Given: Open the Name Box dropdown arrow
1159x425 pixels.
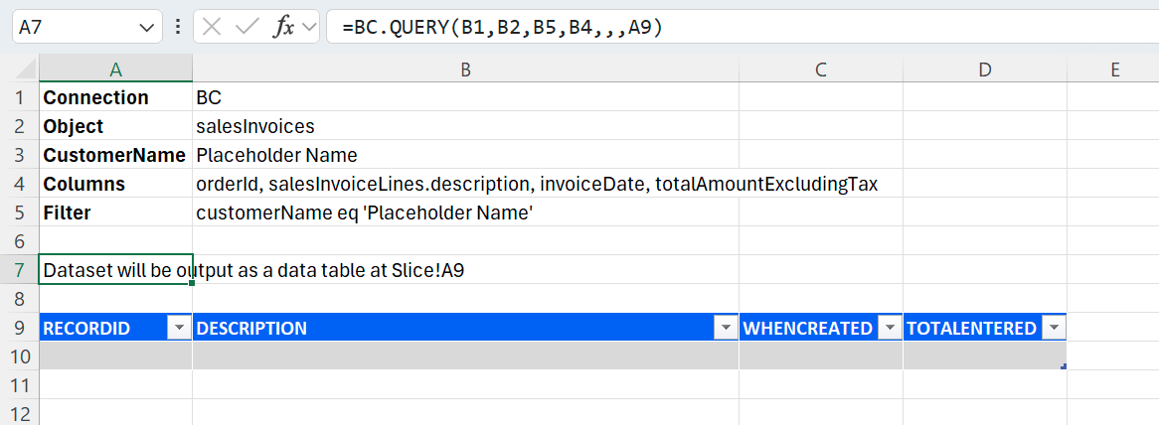Looking at the screenshot, I should click(147, 28).
